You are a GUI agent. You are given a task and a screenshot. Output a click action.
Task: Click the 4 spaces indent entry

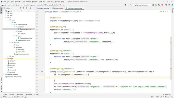point(167,97)
